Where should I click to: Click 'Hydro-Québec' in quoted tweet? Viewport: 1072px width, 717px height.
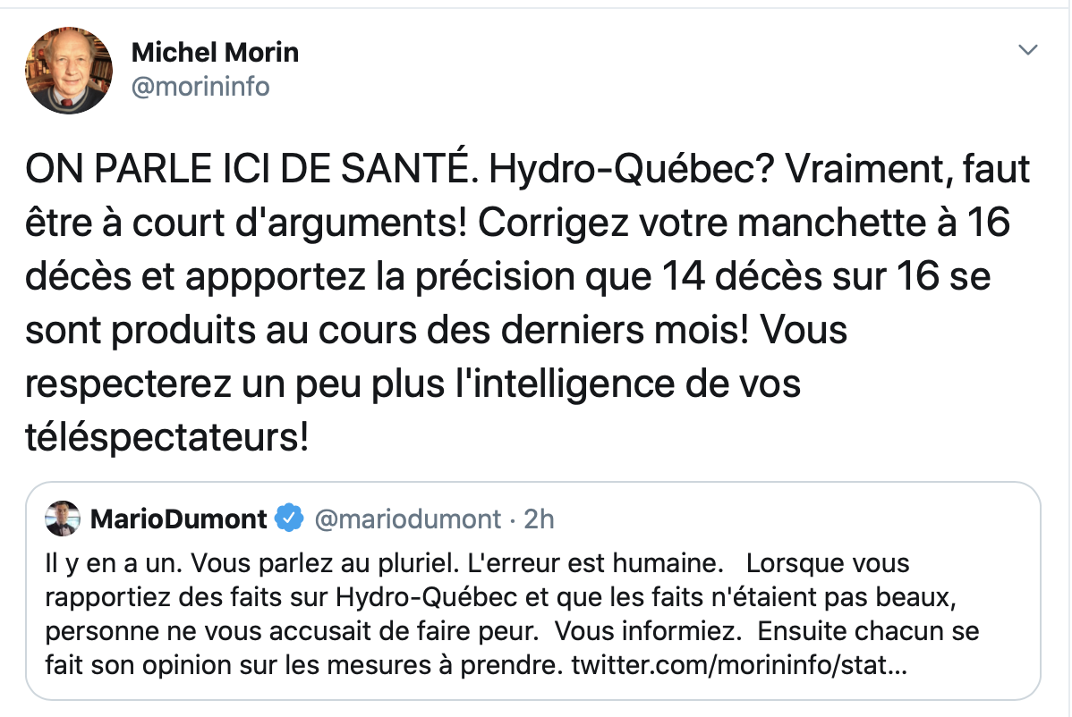pos(426,597)
